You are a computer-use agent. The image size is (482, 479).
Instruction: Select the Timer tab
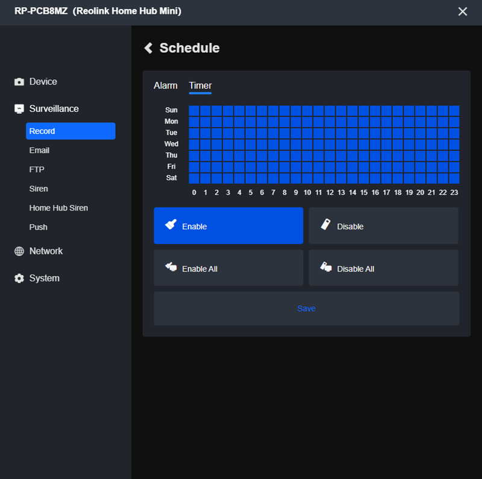(200, 85)
